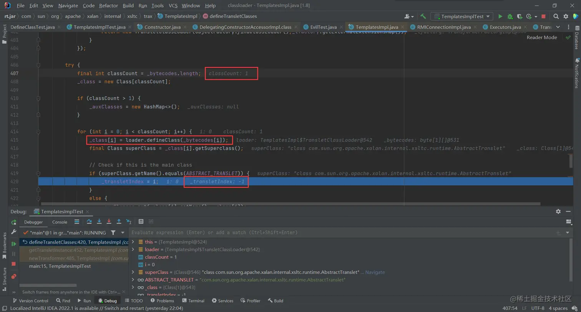Expand the 'this' variable node
Viewport: 581px width, 312px height.
tap(133, 242)
